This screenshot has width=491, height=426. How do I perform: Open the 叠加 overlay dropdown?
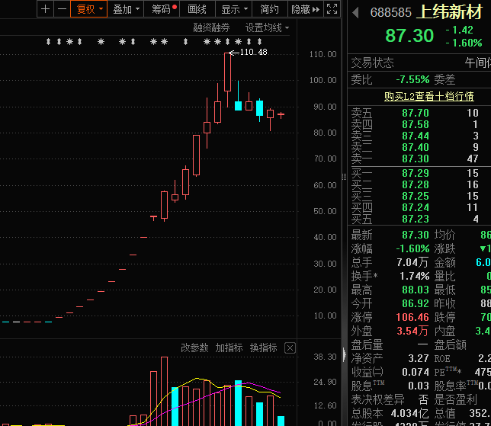pos(126,9)
